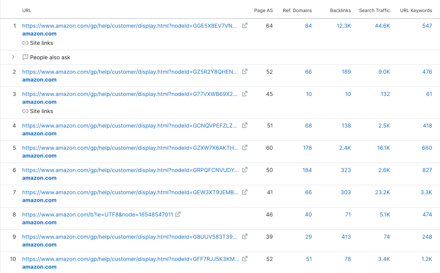The height and width of the screenshot is (273, 440).
Task: Click 184 referring domains in row 6
Action: click(307, 170)
